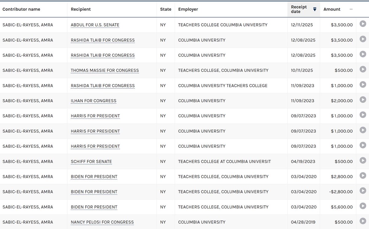Click $500.00 amount in Nancy Pelosi row

tap(343, 222)
